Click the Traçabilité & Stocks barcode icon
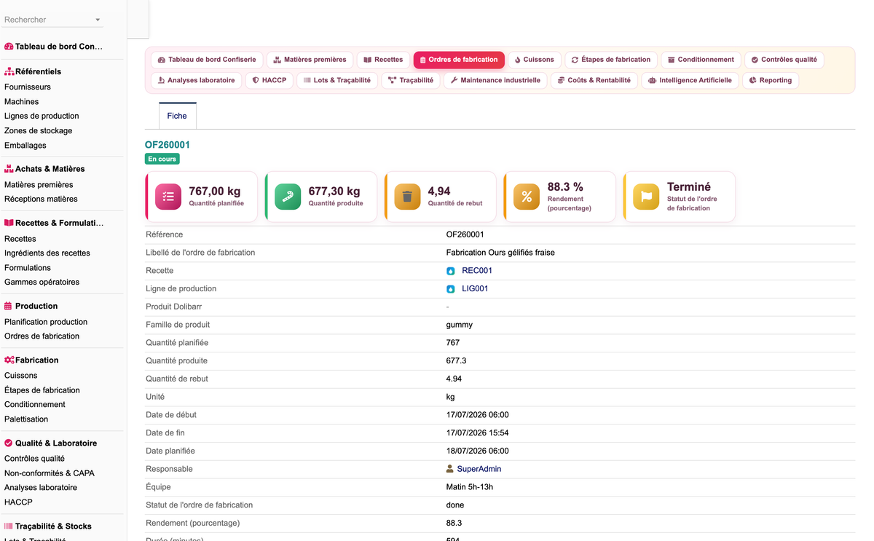 click(9, 526)
